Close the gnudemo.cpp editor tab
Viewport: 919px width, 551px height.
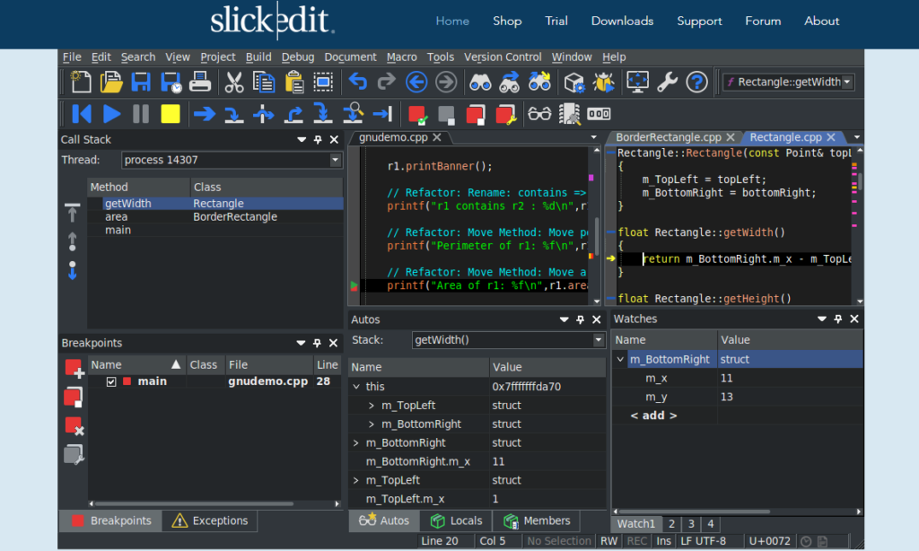(x=437, y=137)
